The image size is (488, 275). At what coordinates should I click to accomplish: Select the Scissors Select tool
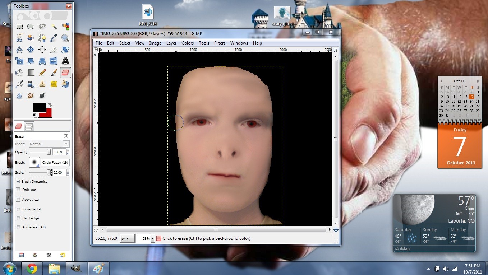(19, 38)
